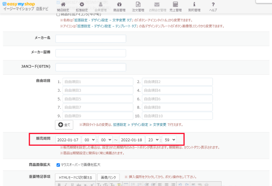Open the お問合せ管理 envelope icon menu

click(x=157, y=7)
